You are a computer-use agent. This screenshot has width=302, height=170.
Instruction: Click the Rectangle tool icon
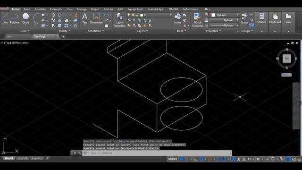43,15
